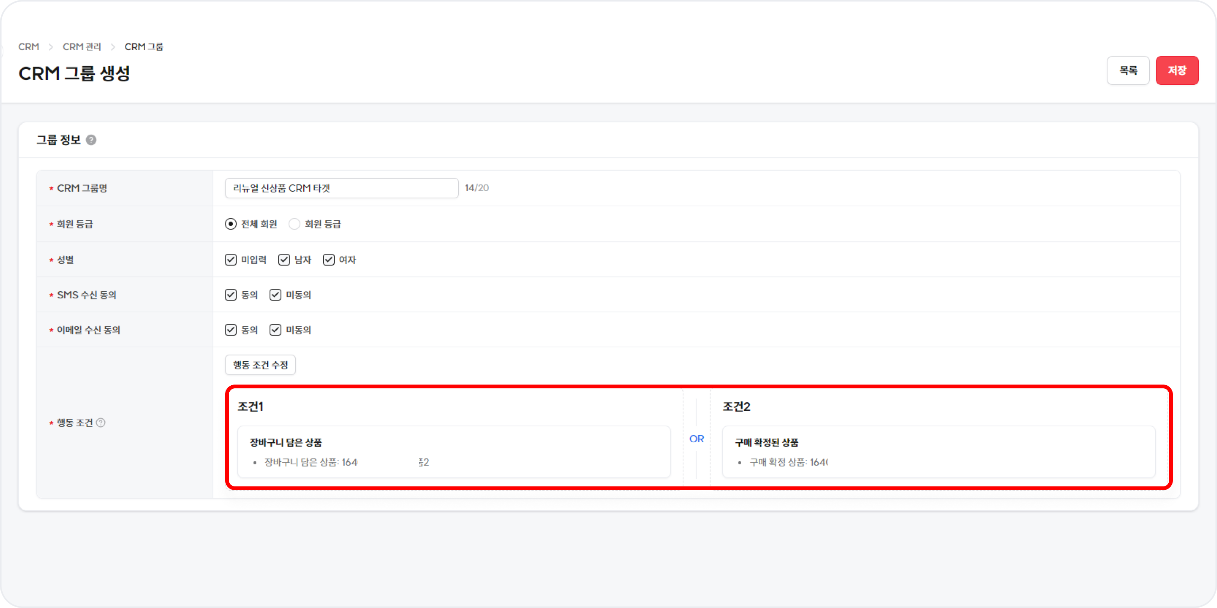Click the help icon beside 행동 조건
The height and width of the screenshot is (608, 1217).
click(x=101, y=423)
